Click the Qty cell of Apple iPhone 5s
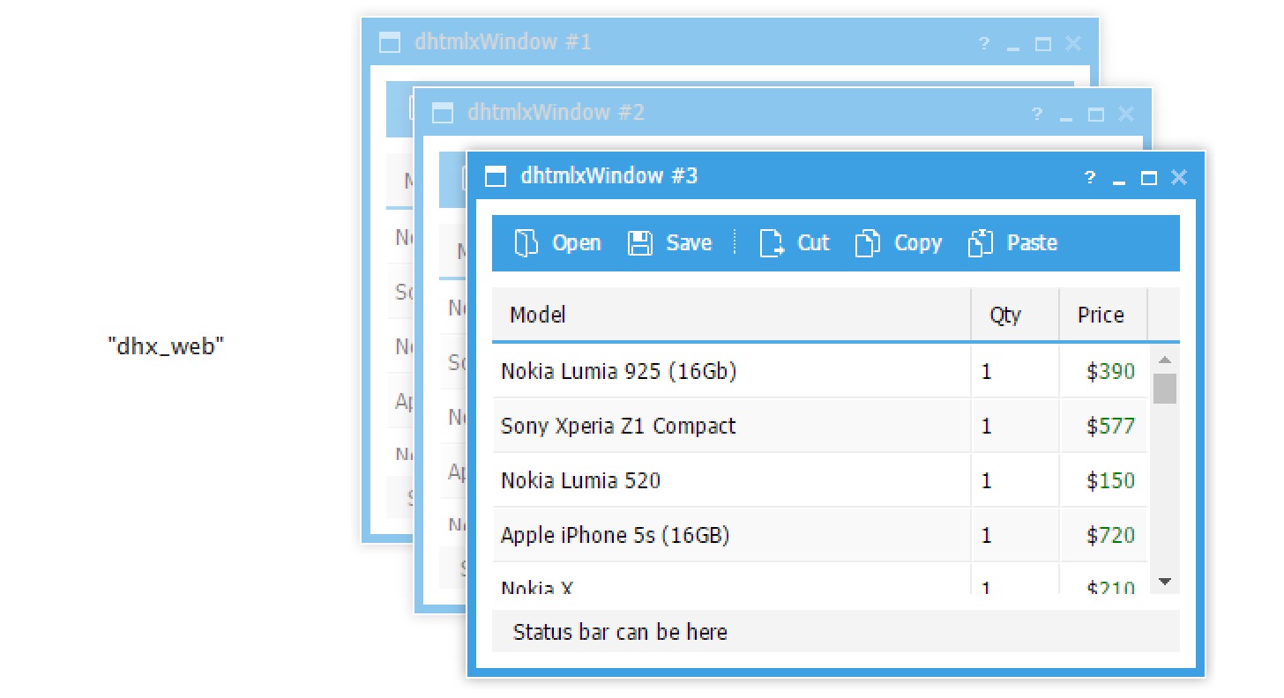Image resolution: width=1284 pixels, height=698 pixels. pos(1015,535)
